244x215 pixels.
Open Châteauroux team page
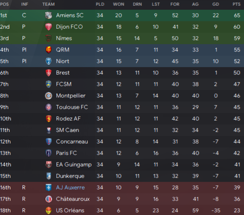click(x=73, y=199)
